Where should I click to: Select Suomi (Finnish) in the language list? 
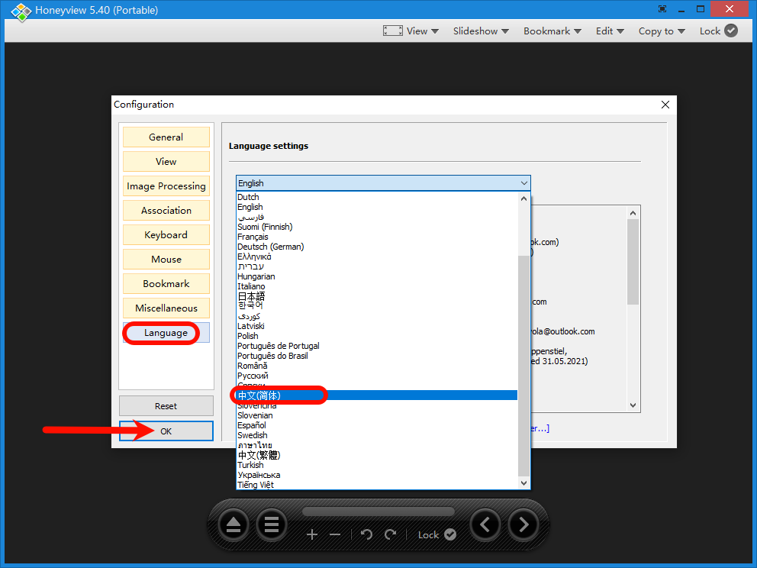(376, 227)
